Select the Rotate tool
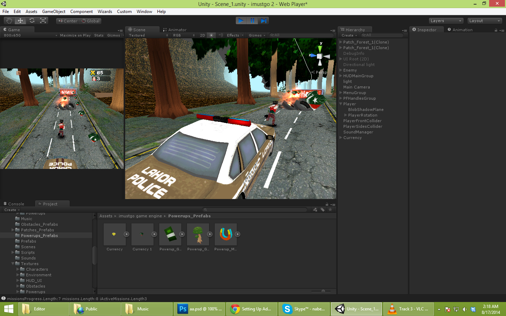The height and width of the screenshot is (316, 506). click(32, 21)
